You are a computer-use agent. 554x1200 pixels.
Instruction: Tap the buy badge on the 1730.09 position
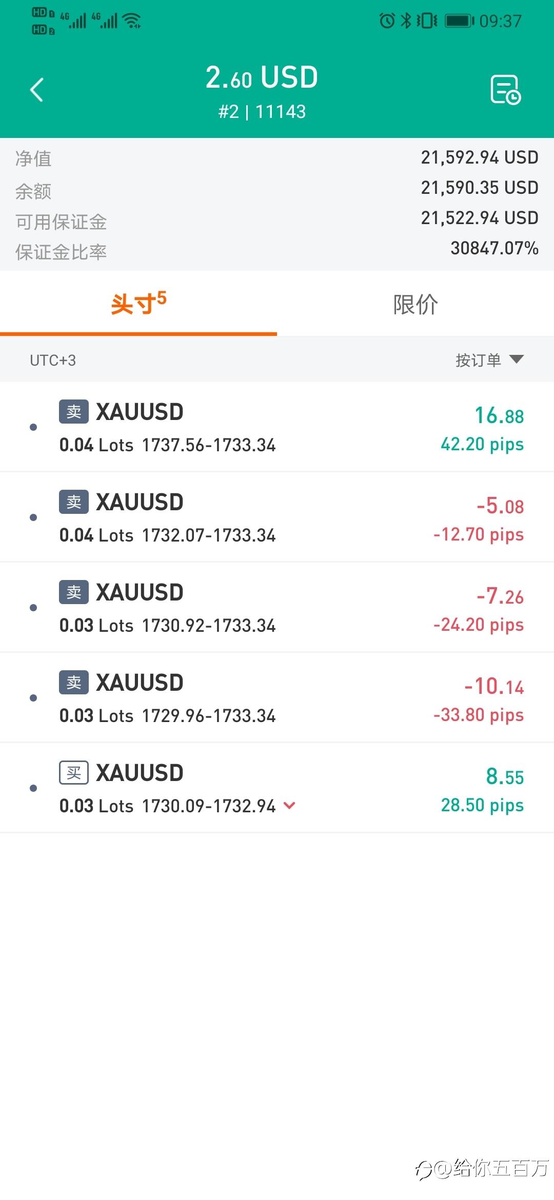pos(74,772)
